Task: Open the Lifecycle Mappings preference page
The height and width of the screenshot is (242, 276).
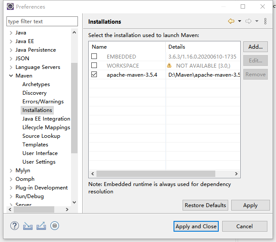Action: coord(46,127)
